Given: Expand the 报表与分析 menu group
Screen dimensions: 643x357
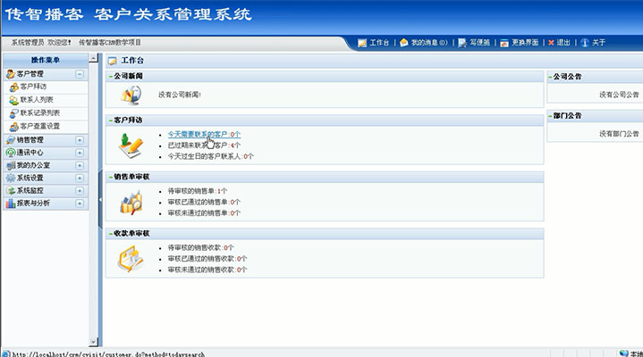Looking at the screenshot, I should [x=80, y=203].
